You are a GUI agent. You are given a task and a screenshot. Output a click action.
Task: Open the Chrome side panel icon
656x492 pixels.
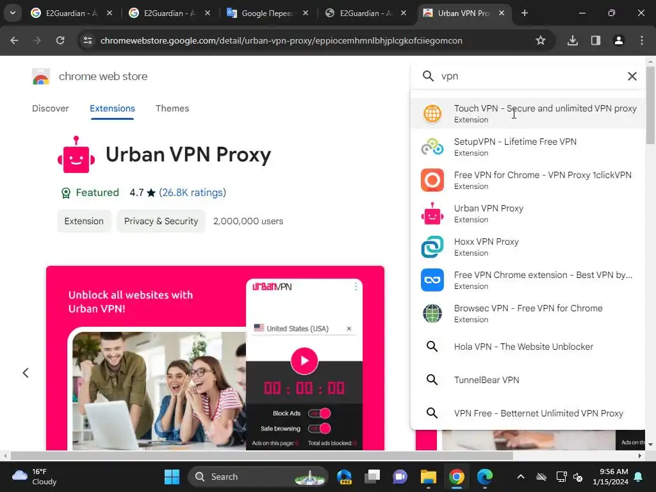(595, 40)
